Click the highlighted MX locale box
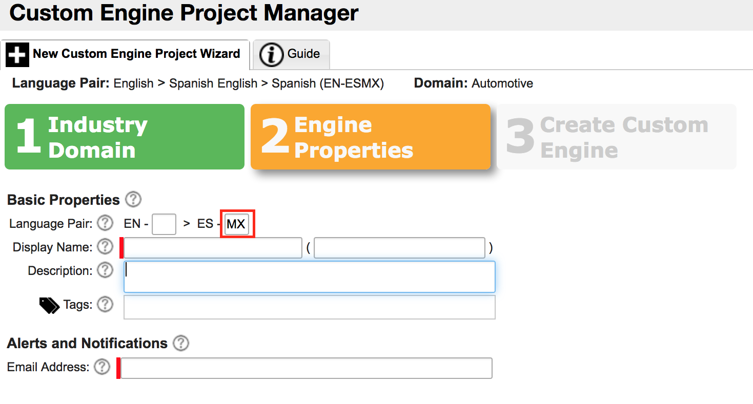The width and height of the screenshot is (753, 404). (237, 224)
